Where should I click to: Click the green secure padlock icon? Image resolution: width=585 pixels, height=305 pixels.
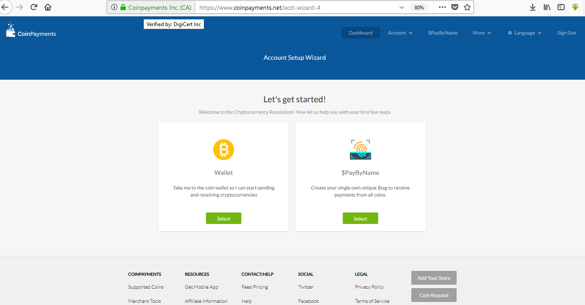pos(123,8)
